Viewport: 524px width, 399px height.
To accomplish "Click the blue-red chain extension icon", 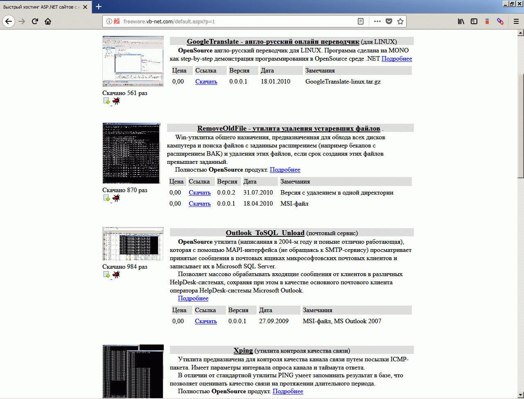I will pos(500,22).
